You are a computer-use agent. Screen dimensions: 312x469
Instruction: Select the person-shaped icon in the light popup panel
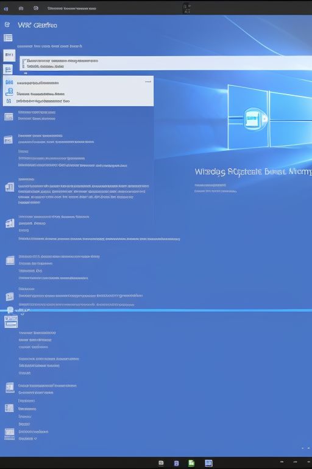pyautogui.click(x=9, y=92)
